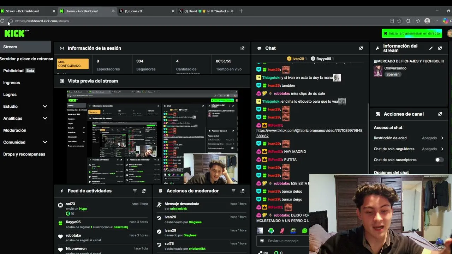Image resolution: width=452 pixels, height=254 pixels.
Task: Toggle Chat de solo-suscriptores switch
Action: pos(439,160)
